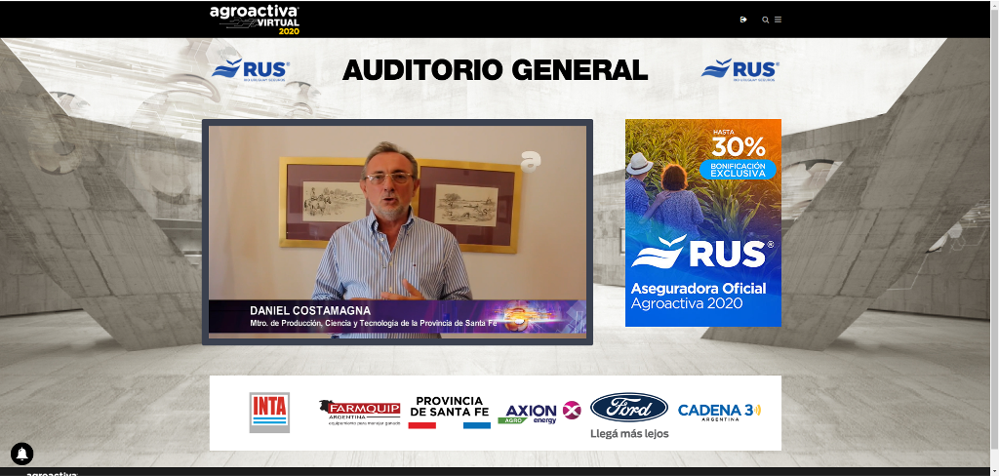999x476 pixels.
Task: Click the Provincia de Santa Fe logo
Action: pos(449,412)
